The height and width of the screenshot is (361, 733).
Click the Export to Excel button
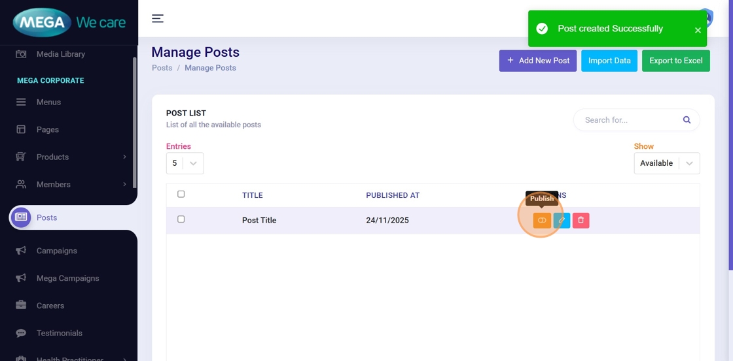pos(675,61)
